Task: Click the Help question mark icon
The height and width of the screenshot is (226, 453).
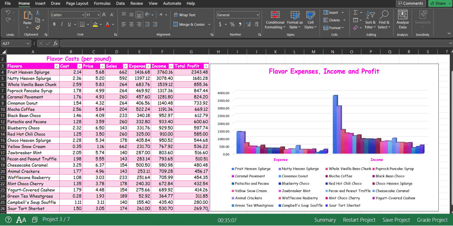Action: [9, 220]
